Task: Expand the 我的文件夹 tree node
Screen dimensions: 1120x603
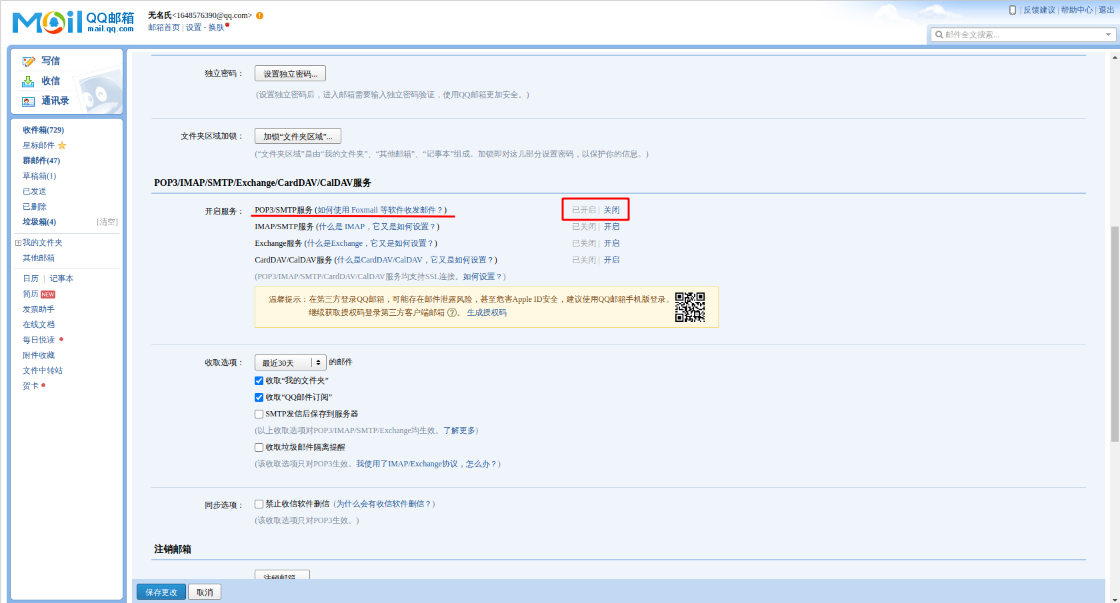Action: [x=17, y=242]
